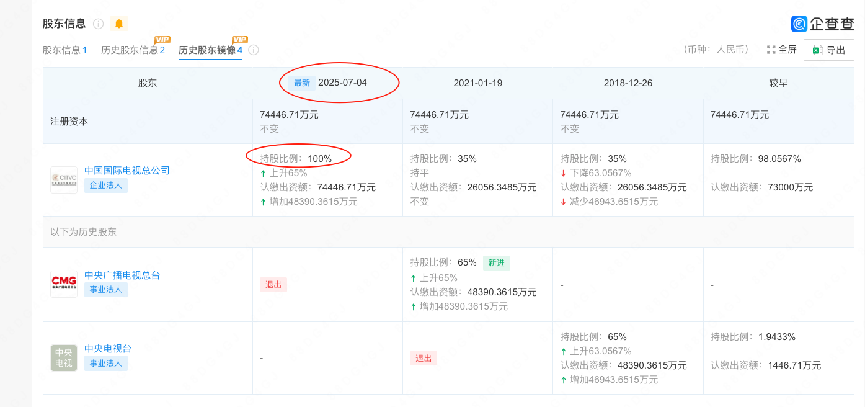Viewport: 865px width, 407px height.
Task: Click the 企查查 logo
Action: [x=823, y=24]
